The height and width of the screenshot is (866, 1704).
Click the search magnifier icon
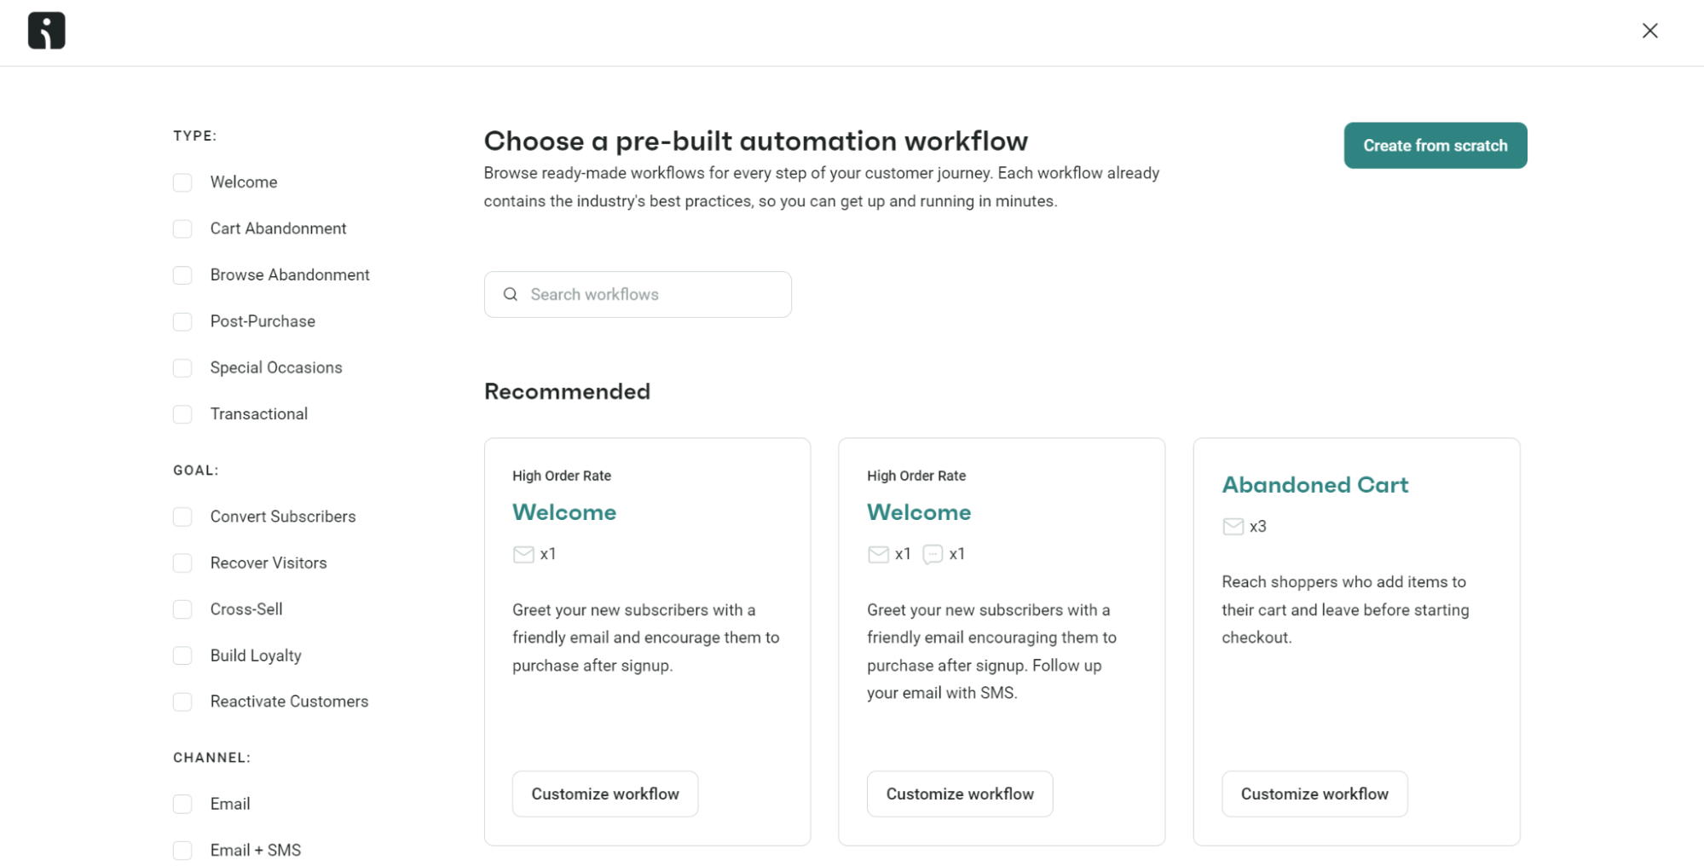[510, 294]
